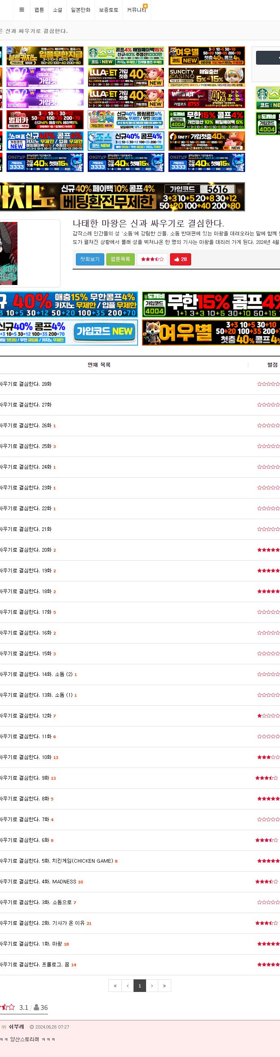Image resolution: width=280 pixels, height=1057 pixels.
Task: Open episode 5화 치킨게임 (CHICKEN GAME)
Action: click(x=56, y=861)
